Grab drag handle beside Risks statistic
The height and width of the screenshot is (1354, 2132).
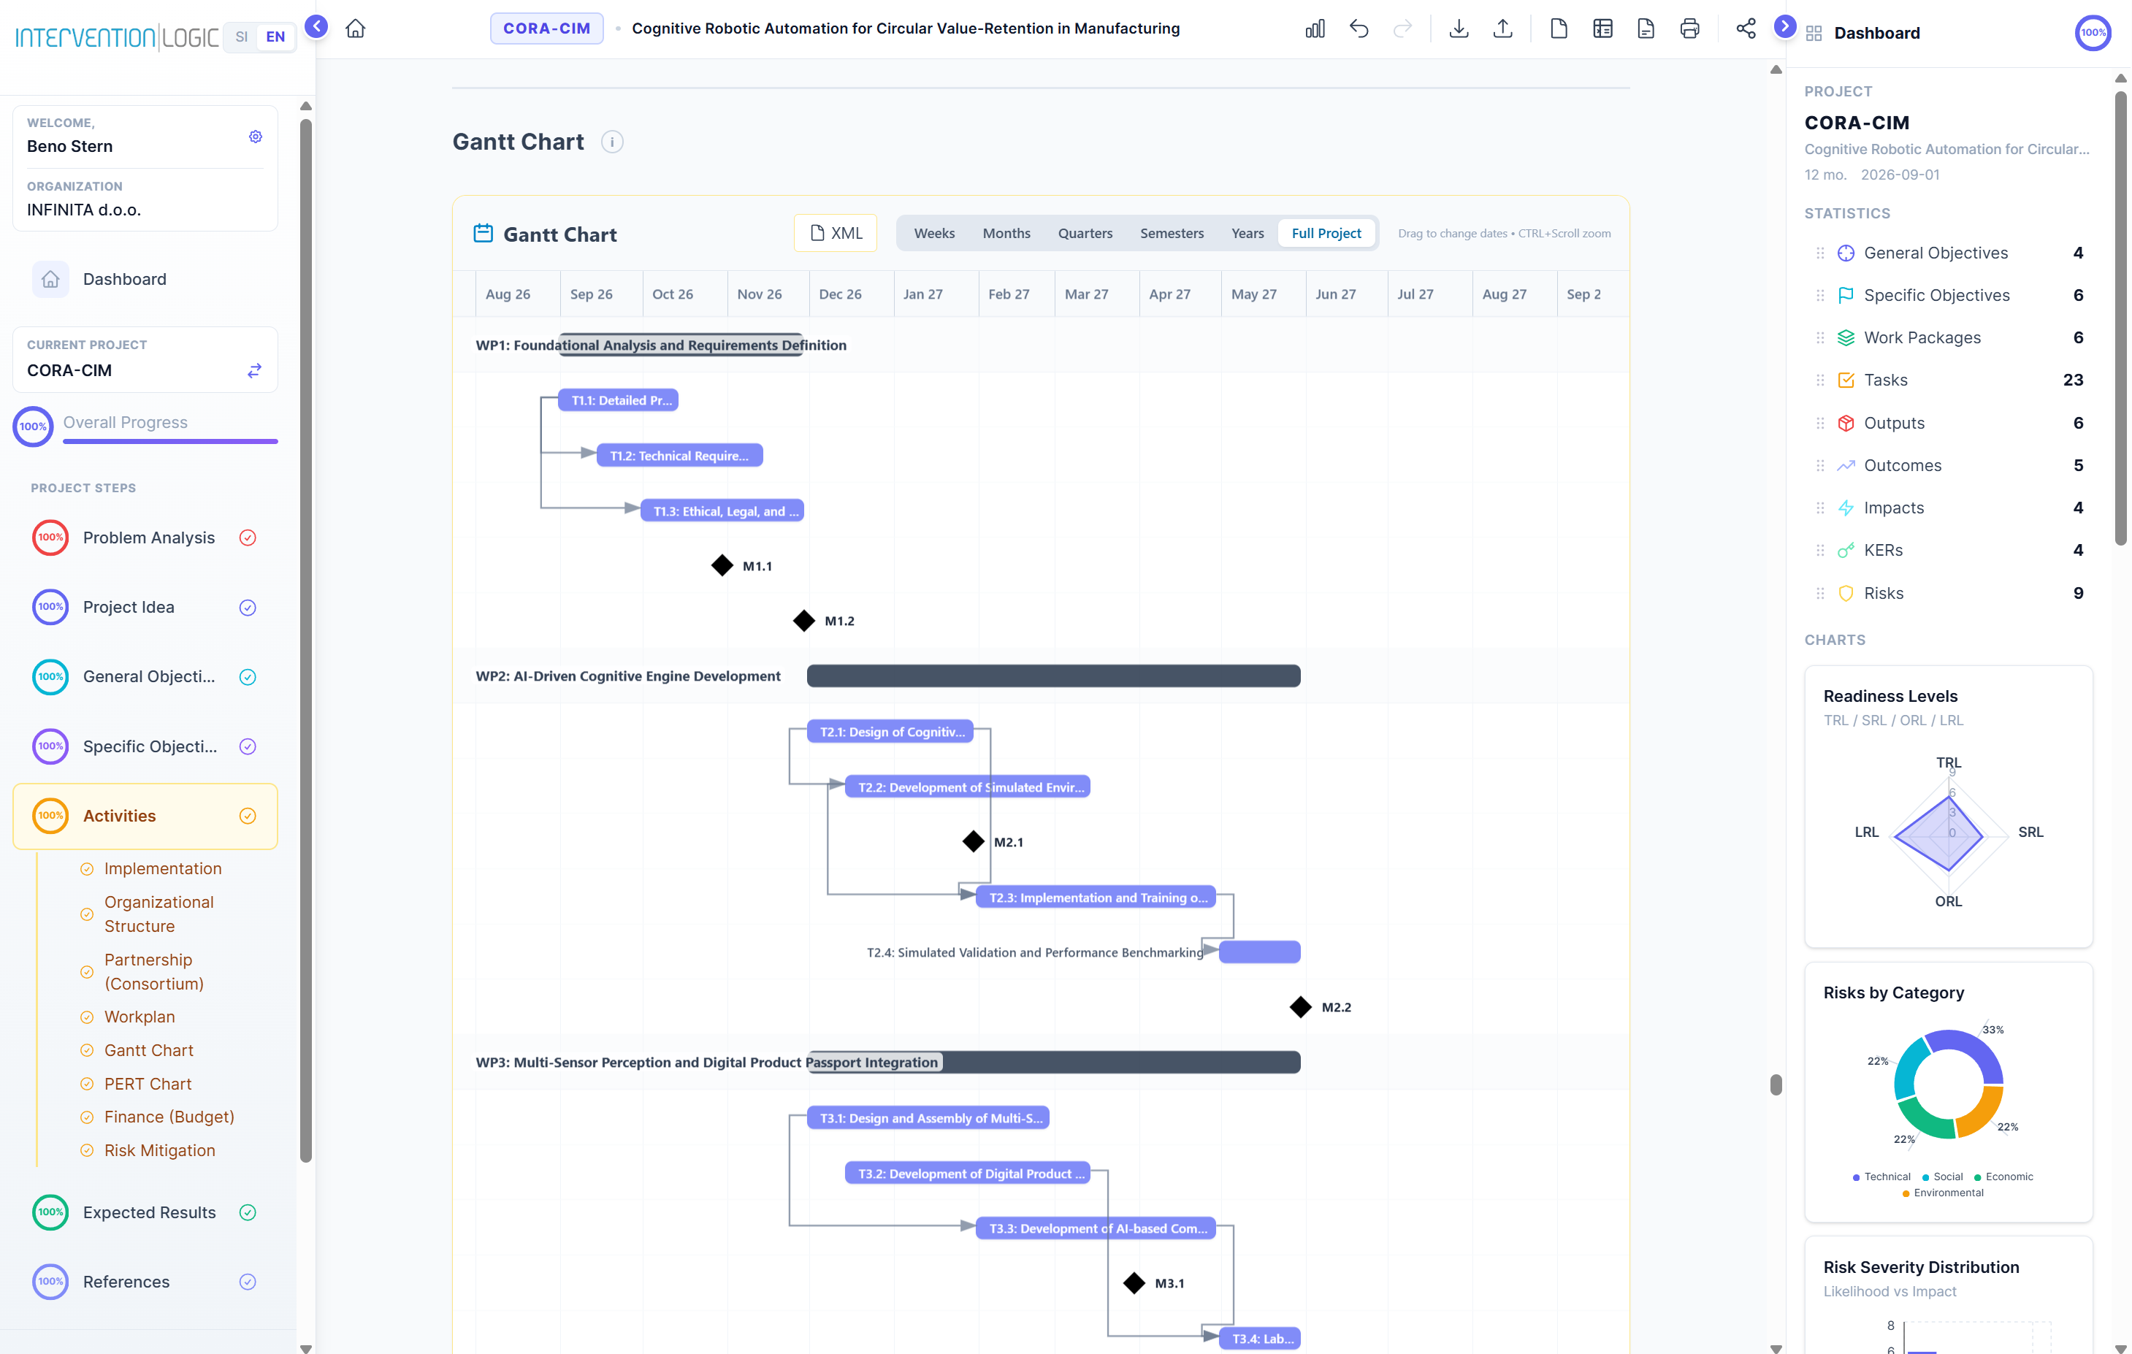point(1819,593)
